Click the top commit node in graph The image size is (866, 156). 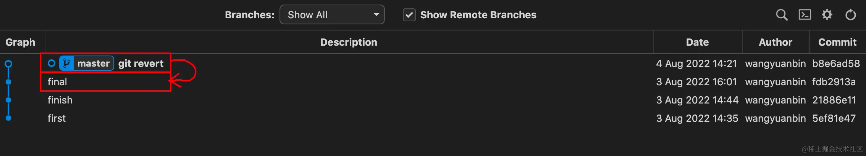(8, 64)
